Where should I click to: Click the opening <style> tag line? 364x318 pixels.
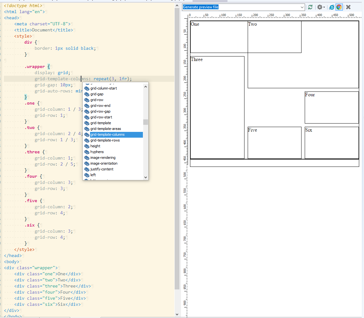23,36
